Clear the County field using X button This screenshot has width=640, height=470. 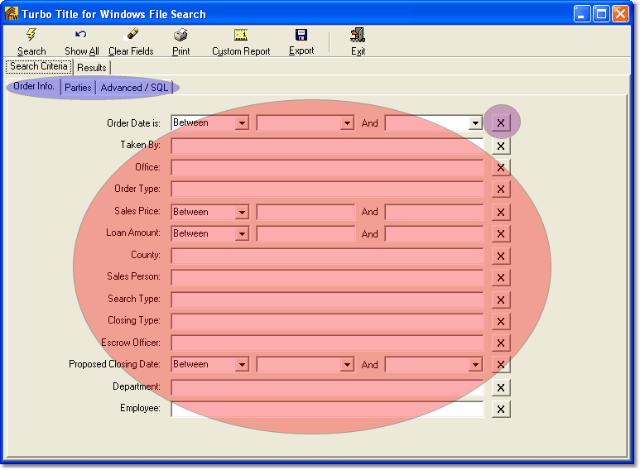coord(501,256)
